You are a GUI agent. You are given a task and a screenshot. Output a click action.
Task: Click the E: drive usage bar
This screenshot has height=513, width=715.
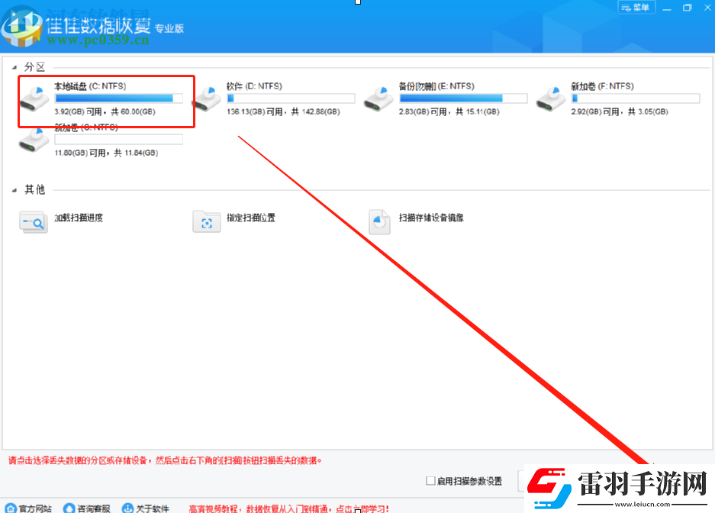click(x=463, y=98)
